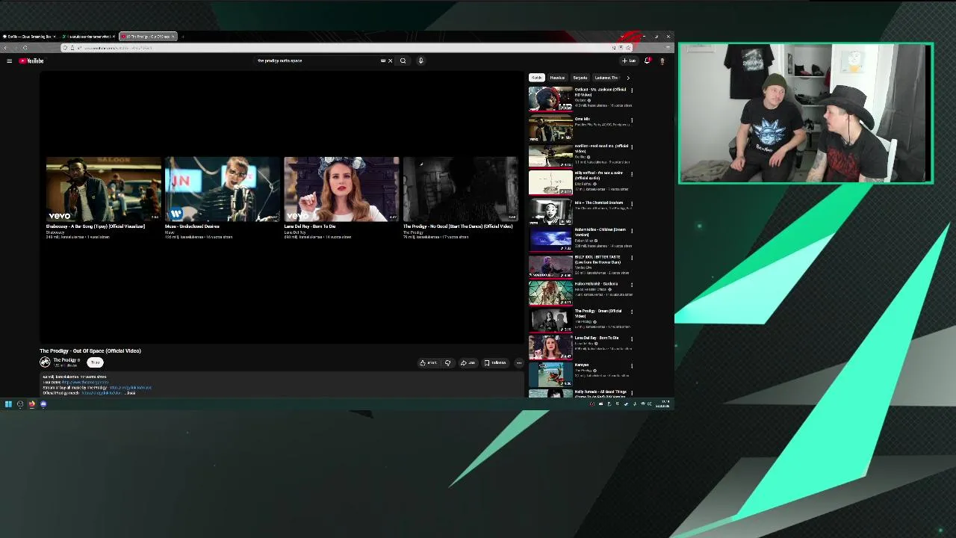Open options menu for Gorillaz Feel Good Inc

[632, 147]
